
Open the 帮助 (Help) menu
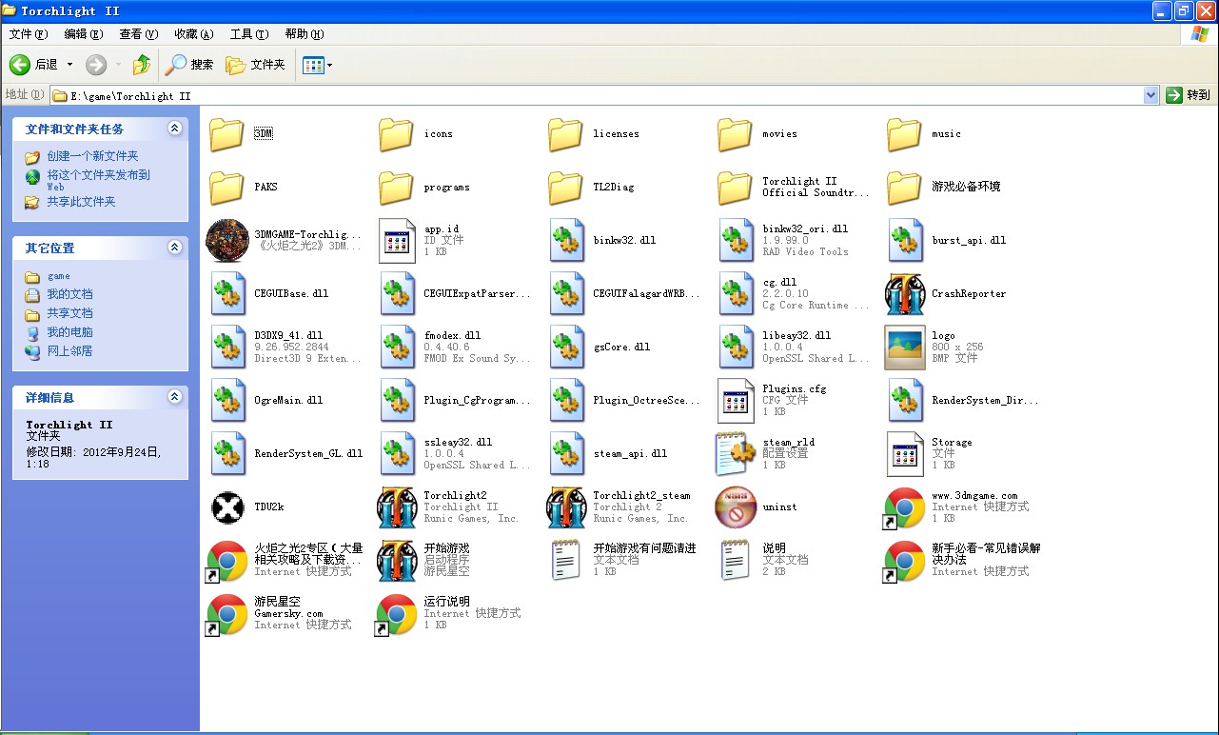point(305,34)
